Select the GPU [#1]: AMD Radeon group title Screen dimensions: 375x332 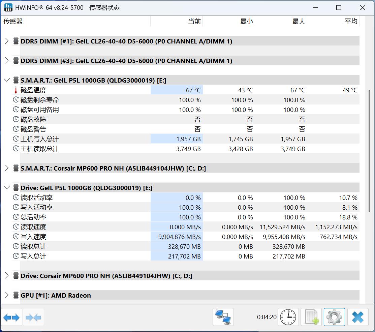[x=56, y=295]
